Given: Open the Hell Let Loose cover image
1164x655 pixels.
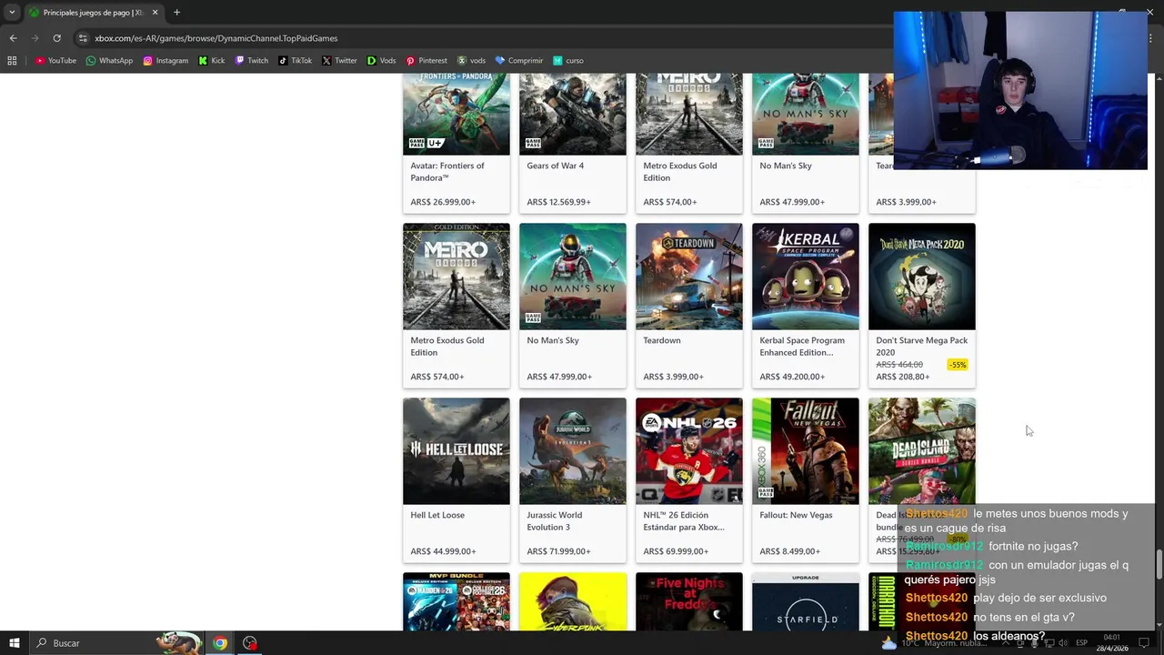Looking at the screenshot, I should pos(457,451).
